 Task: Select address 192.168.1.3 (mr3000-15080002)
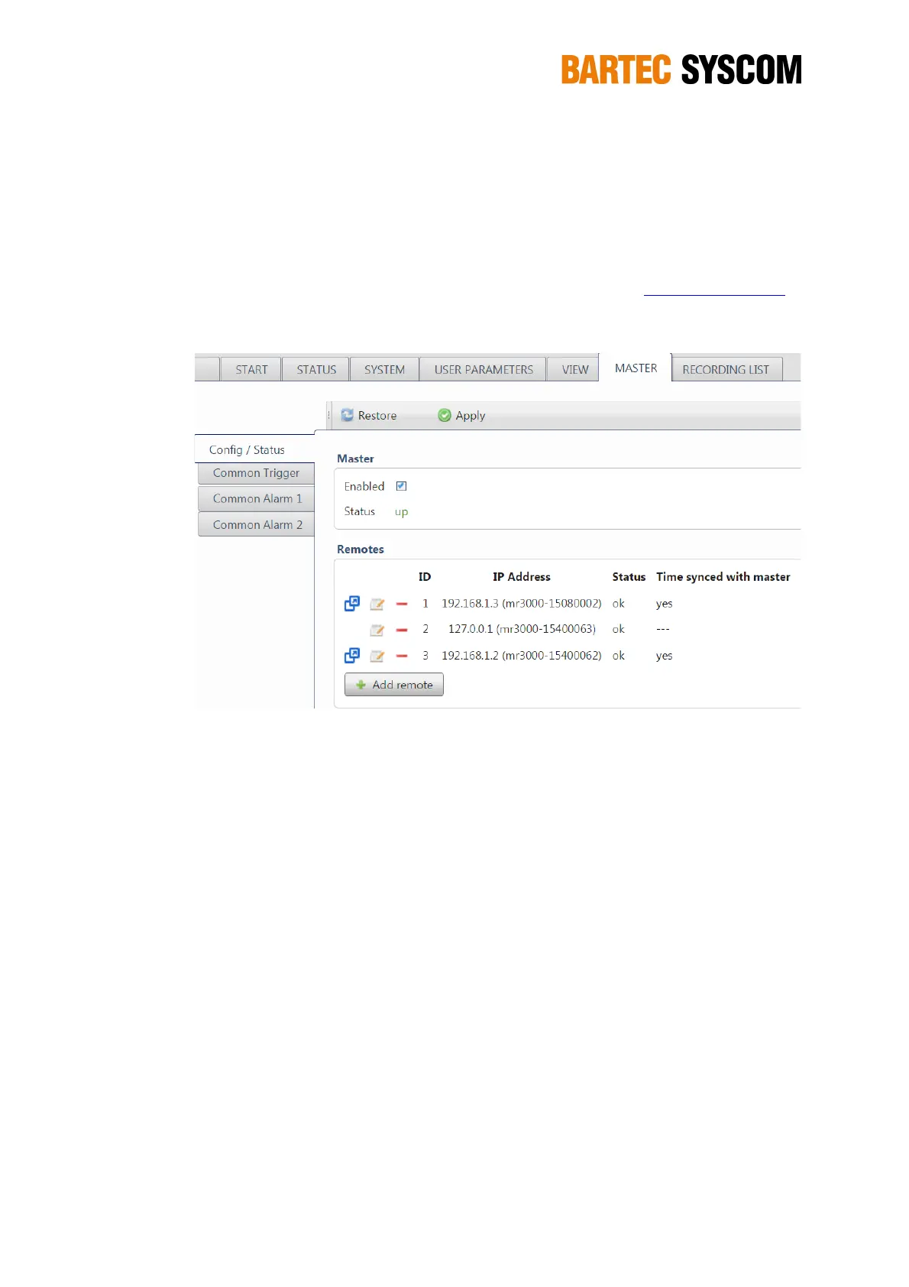tap(522, 604)
